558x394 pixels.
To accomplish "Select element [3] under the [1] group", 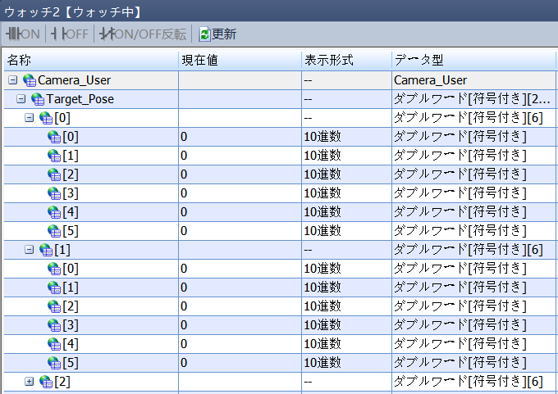I will pyautogui.click(x=71, y=325).
